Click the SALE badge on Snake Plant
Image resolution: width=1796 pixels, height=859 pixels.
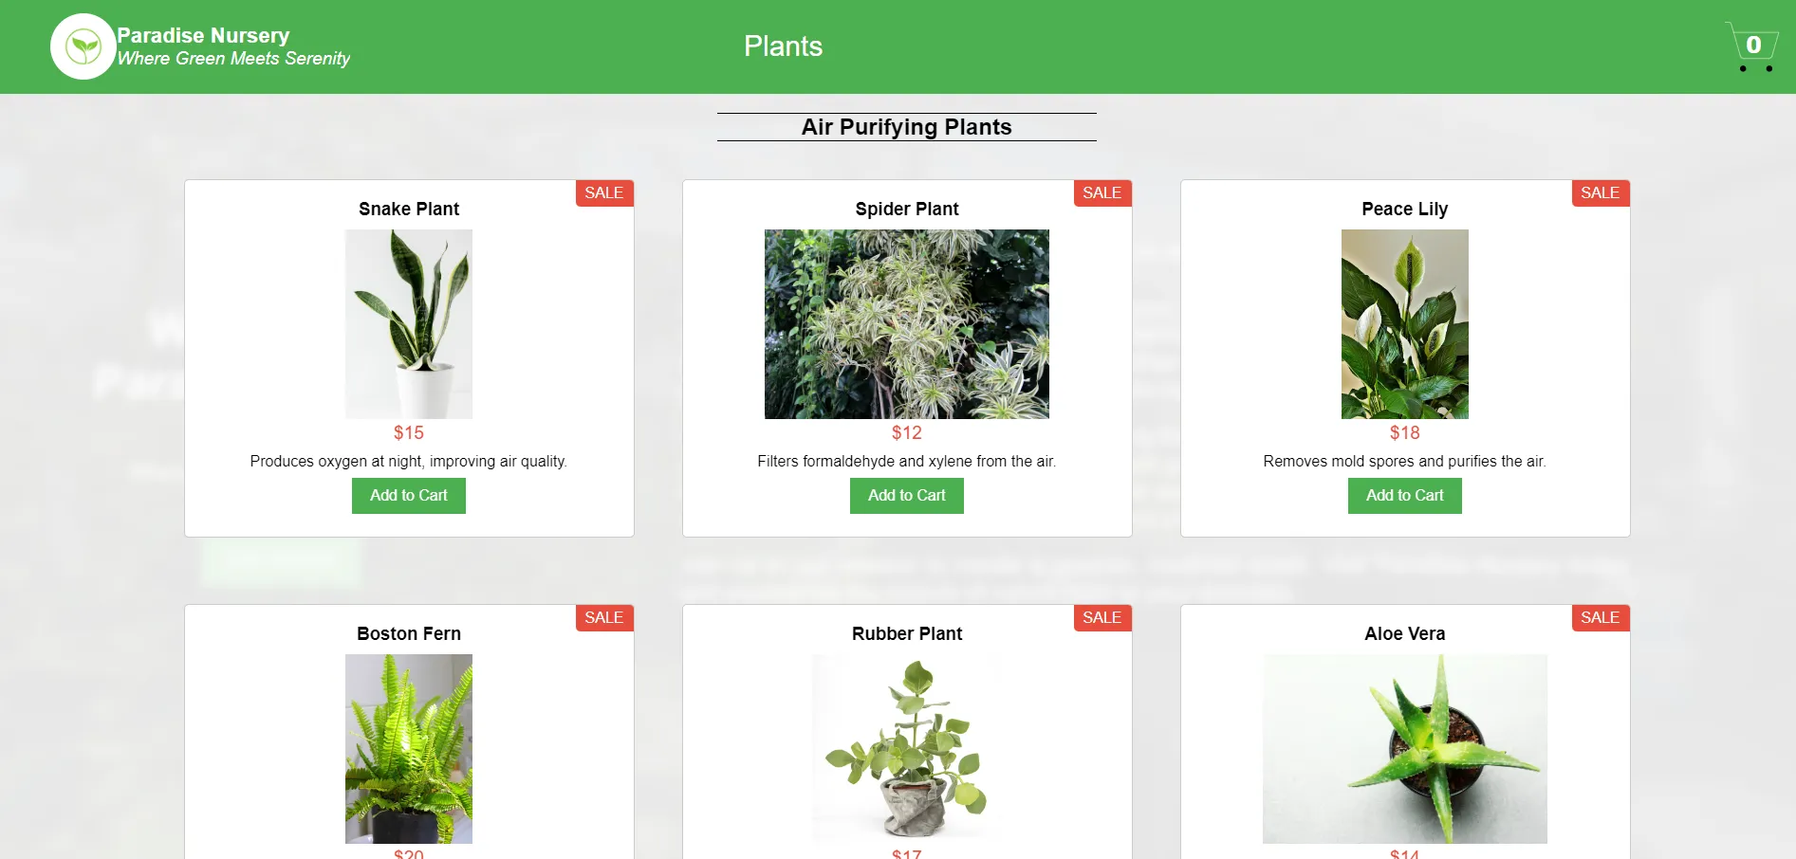(x=604, y=193)
